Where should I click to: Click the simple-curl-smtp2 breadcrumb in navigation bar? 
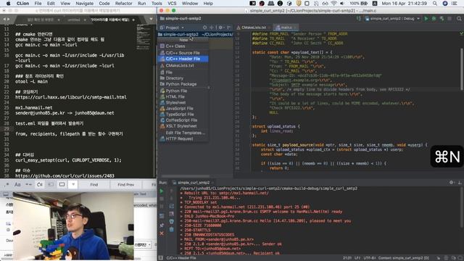[181, 19]
